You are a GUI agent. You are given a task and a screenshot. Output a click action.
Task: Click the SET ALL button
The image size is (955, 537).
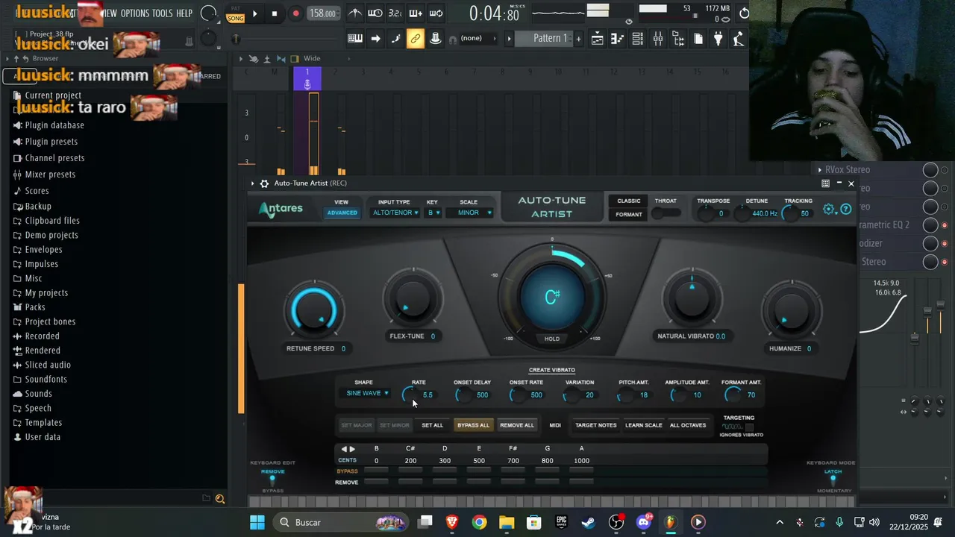point(433,425)
